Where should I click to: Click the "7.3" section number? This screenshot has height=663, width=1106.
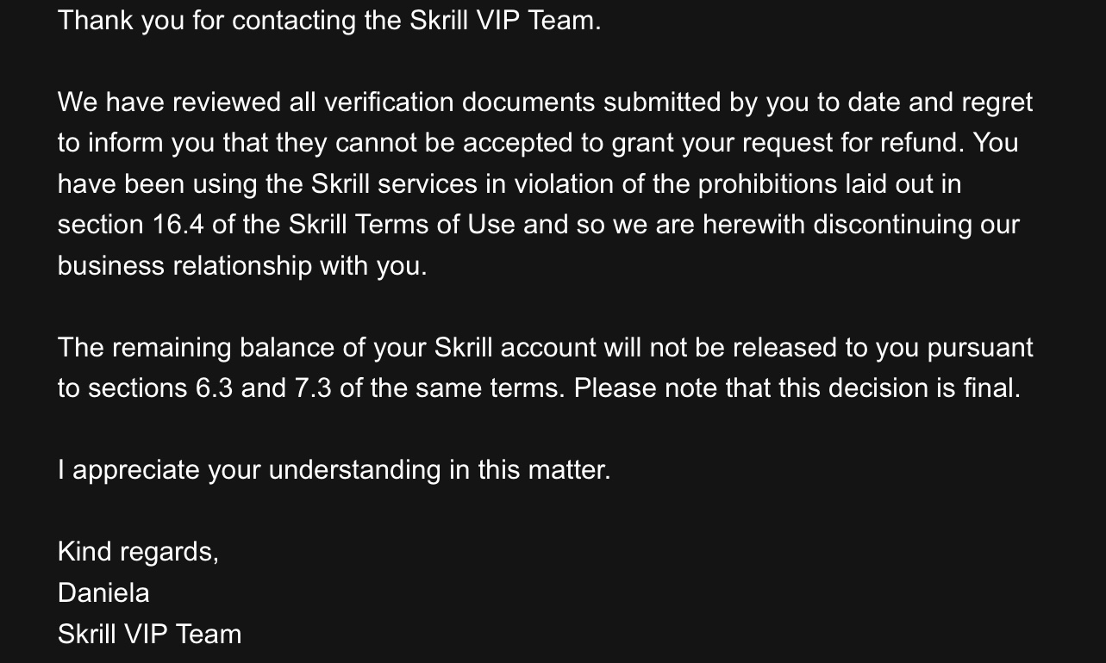pyautogui.click(x=313, y=388)
